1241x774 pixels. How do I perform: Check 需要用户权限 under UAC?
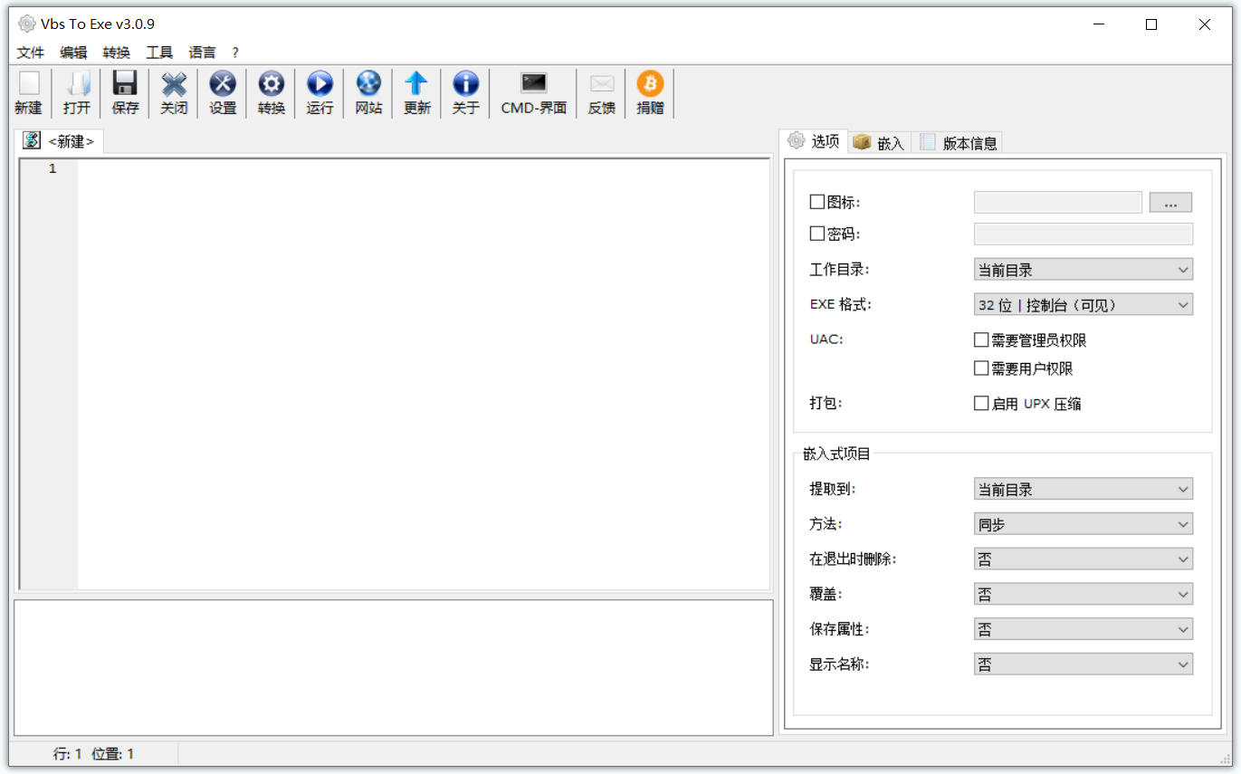(x=981, y=368)
